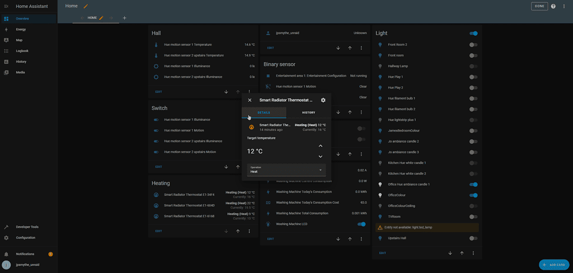
Task: Open the help icon in top bar
Action: tap(553, 6)
